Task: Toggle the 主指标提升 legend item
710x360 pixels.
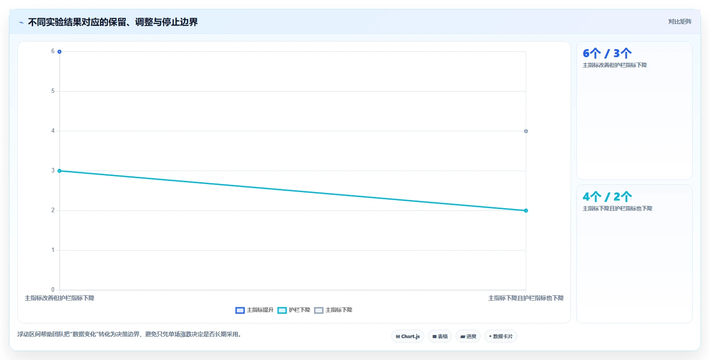Action: click(x=254, y=310)
